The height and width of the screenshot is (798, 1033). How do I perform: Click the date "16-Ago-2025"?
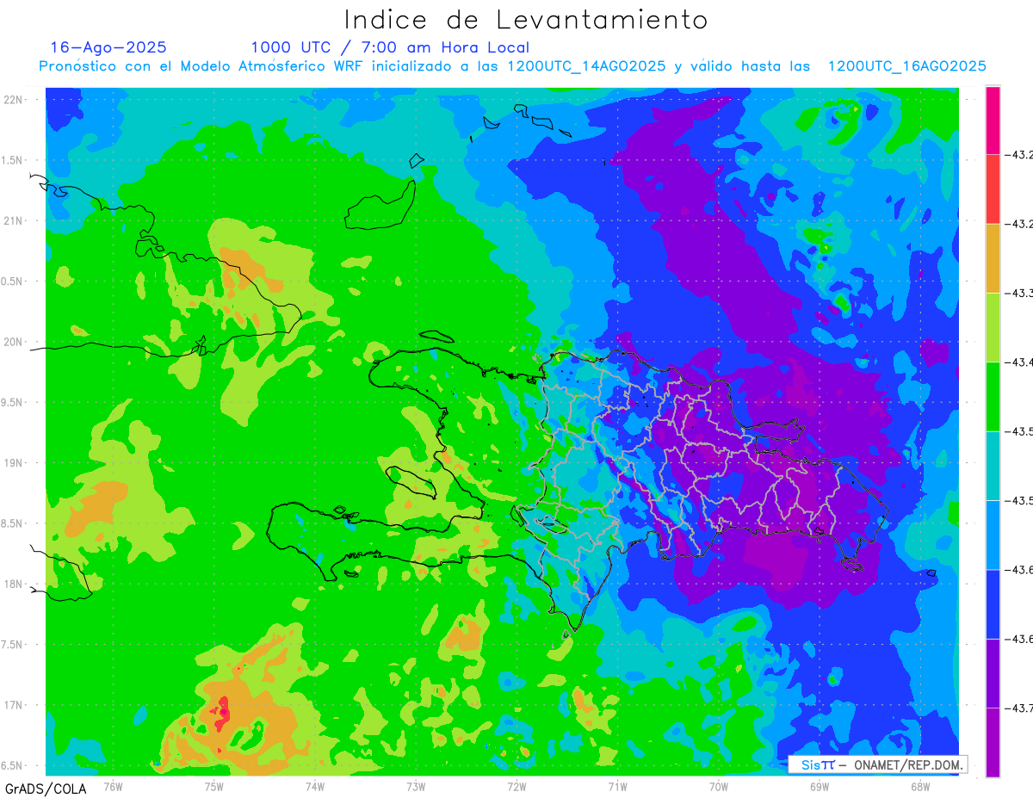coord(108,47)
